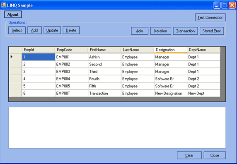Image resolution: width=237 pixels, height=164 pixels.
Task: Select the EMP001 cell
Action: pos(72,57)
